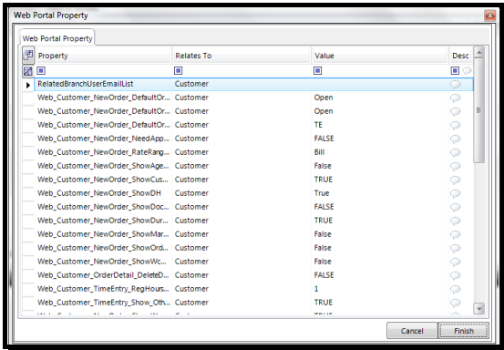Viewport: 504px width, 350px height.
Task: Click the Bill value cell
Action: pyautogui.click(x=381, y=152)
